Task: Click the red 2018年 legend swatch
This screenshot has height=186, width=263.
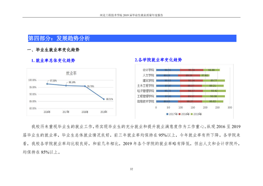Action: [180, 114]
